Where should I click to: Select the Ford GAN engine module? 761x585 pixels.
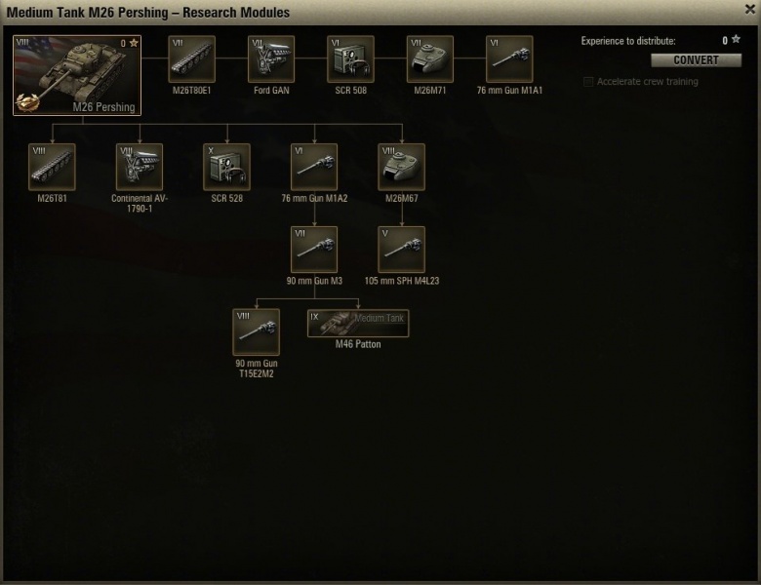pyautogui.click(x=271, y=59)
